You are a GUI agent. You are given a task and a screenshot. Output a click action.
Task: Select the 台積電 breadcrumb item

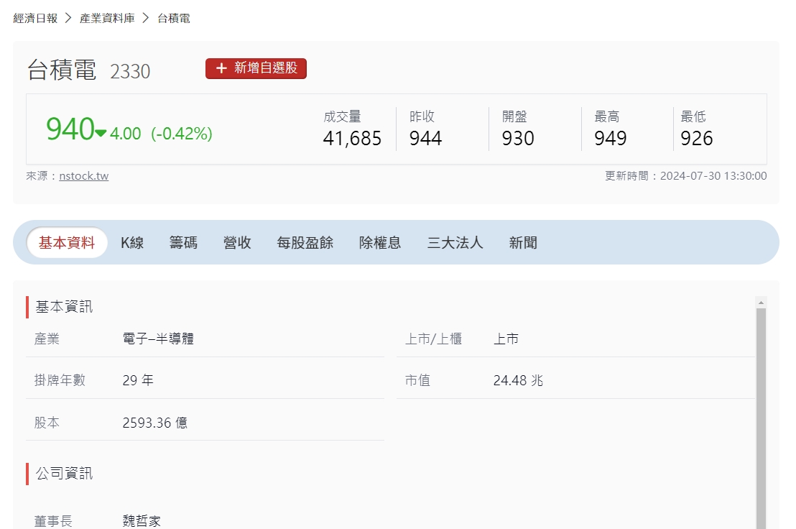174,18
